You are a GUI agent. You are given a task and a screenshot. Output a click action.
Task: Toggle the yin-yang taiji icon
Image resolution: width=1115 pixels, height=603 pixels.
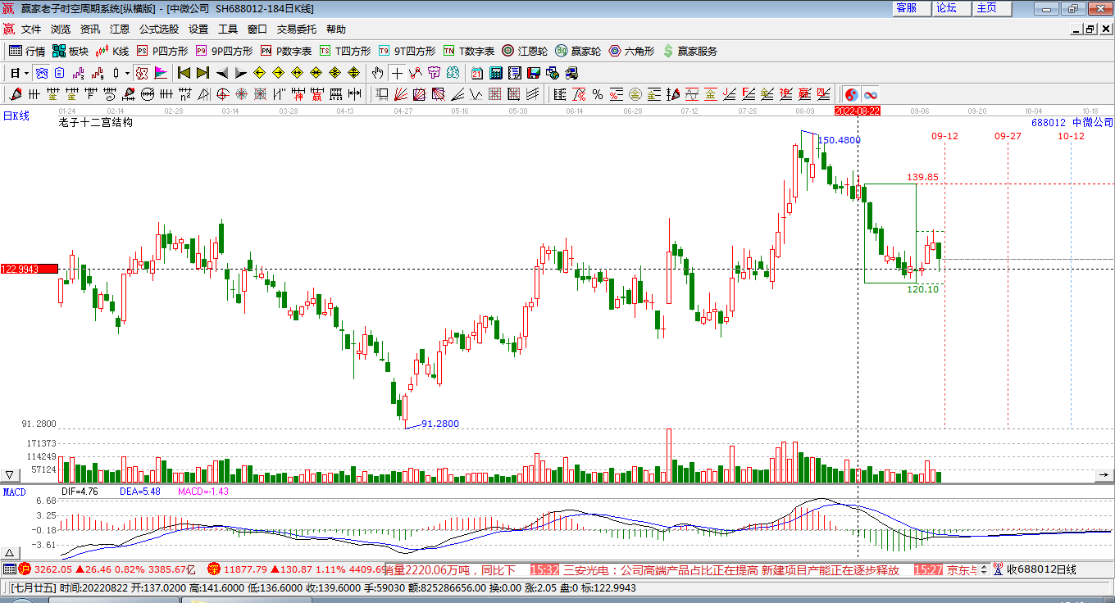coord(851,93)
